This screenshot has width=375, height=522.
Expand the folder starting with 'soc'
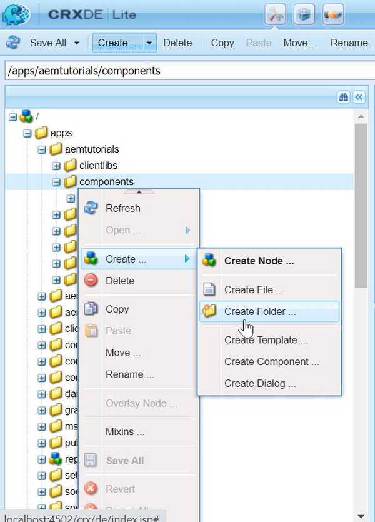[x=42, y=493]
